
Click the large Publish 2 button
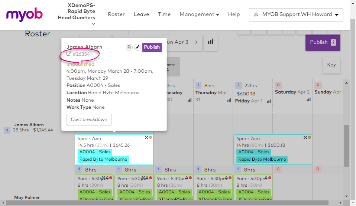point(323,42)
